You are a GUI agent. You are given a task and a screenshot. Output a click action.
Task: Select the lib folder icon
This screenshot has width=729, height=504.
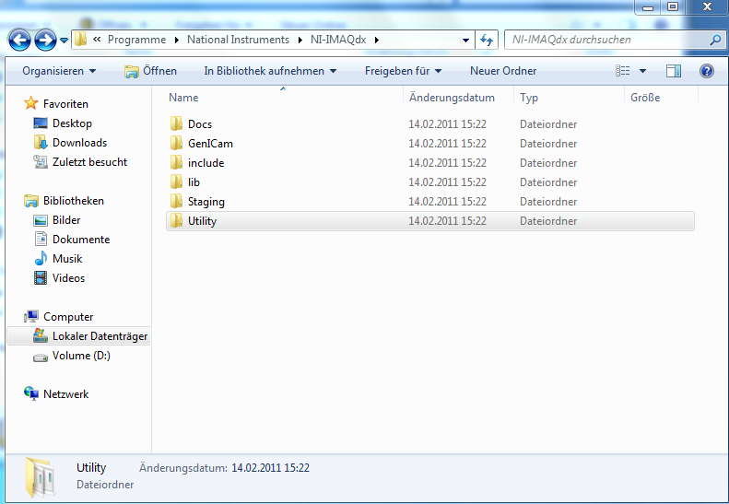(x=176, y=182)
